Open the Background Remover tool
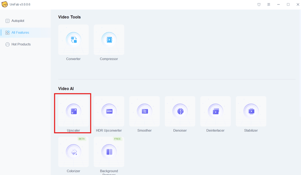301x175 pixels. coord(109,152)
